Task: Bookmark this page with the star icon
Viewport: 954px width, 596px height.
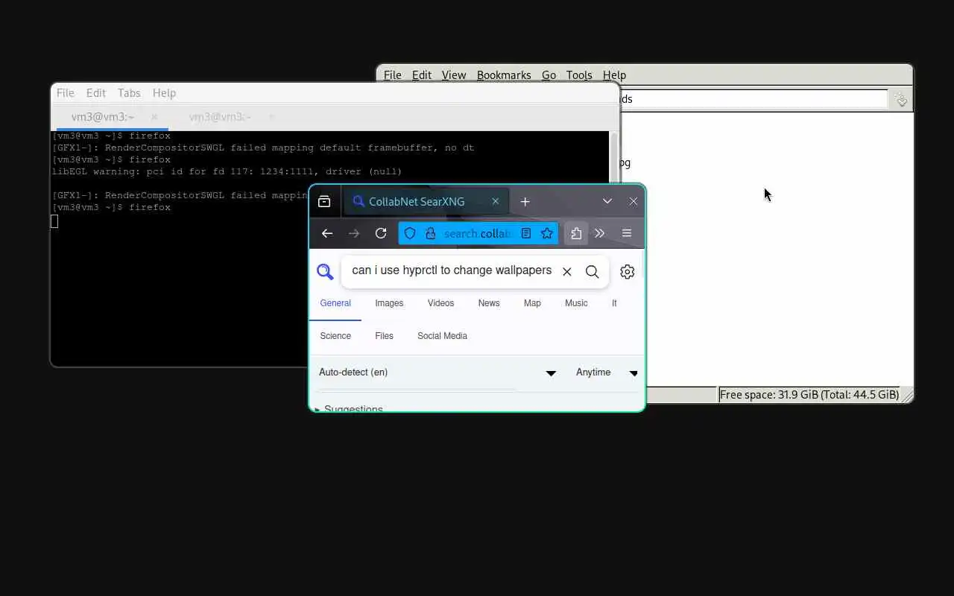Action: click(x=547, y=233)
